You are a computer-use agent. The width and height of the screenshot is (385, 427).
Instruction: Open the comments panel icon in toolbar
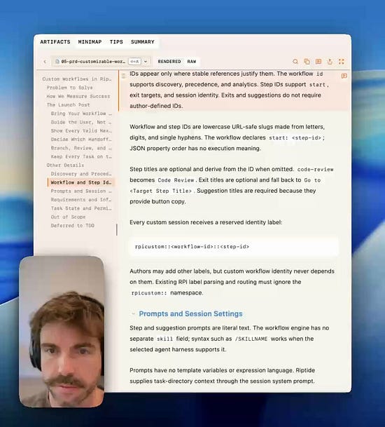click(318, 62)
